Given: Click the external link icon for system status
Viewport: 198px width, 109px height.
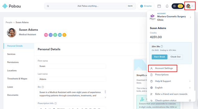Looking at the screenshot, I should point(190,101).
